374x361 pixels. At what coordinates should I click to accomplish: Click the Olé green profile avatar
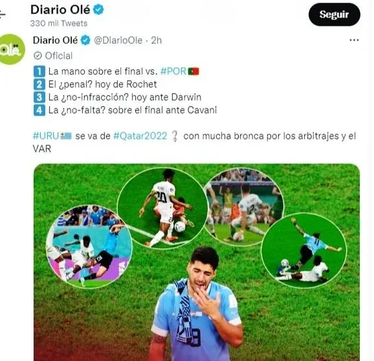tap(12, 50)
